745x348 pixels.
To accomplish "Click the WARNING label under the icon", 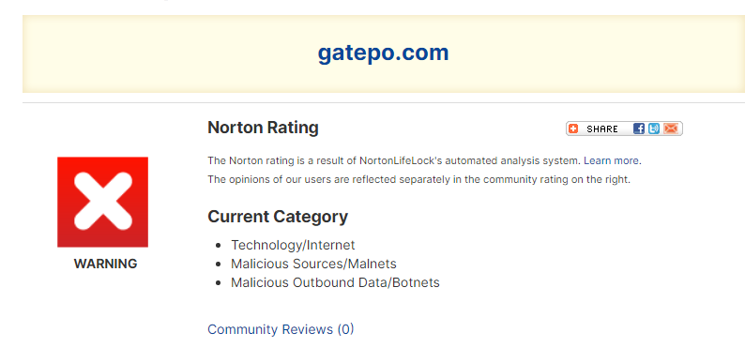I will click(x=105, y=264).
